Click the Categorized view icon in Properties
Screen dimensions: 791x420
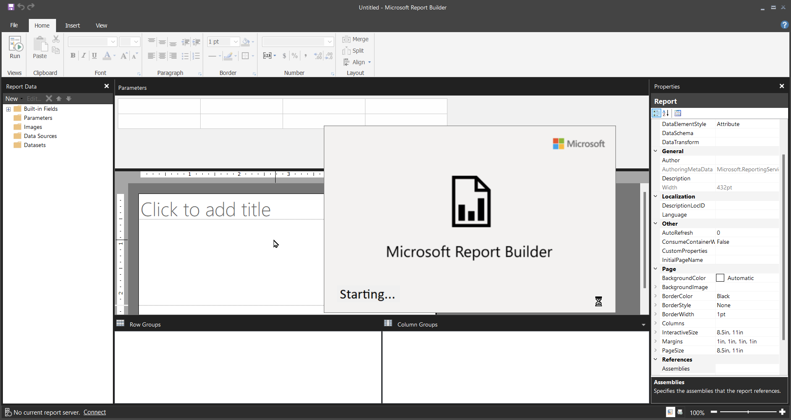656,113
